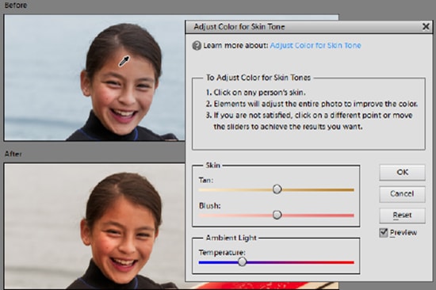
Task: Click the Cancel button
Action: click(403, 194)
